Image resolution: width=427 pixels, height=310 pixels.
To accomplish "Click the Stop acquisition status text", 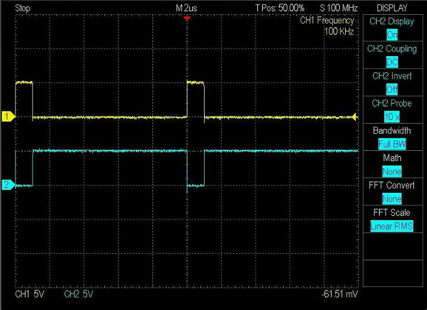I will pos(23,8).
